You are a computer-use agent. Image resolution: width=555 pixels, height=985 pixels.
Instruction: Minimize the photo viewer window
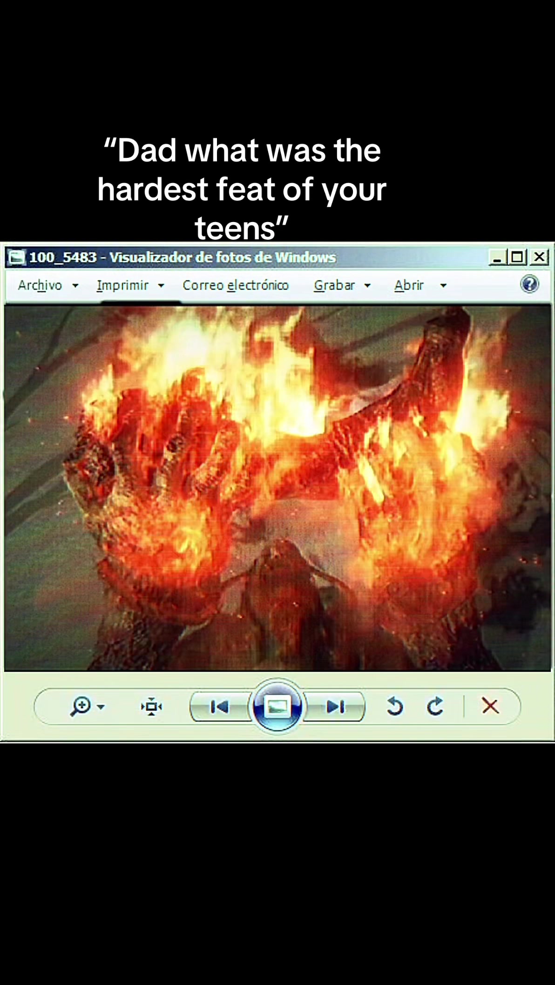click(497, 257)
